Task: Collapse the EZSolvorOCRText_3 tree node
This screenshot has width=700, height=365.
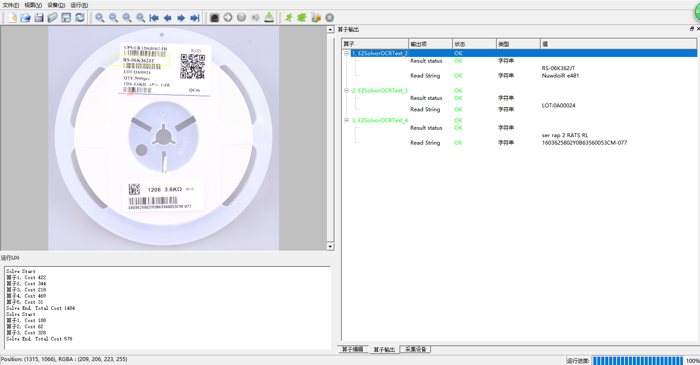Action: pos(346,91)
